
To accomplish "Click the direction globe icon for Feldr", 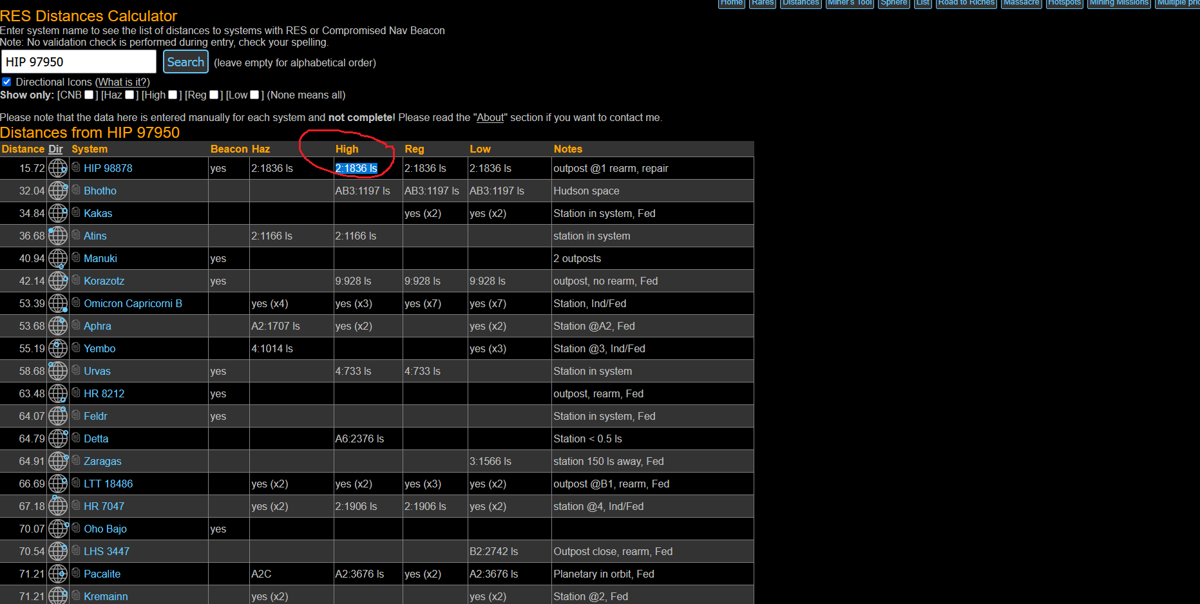I will (58, 416).
